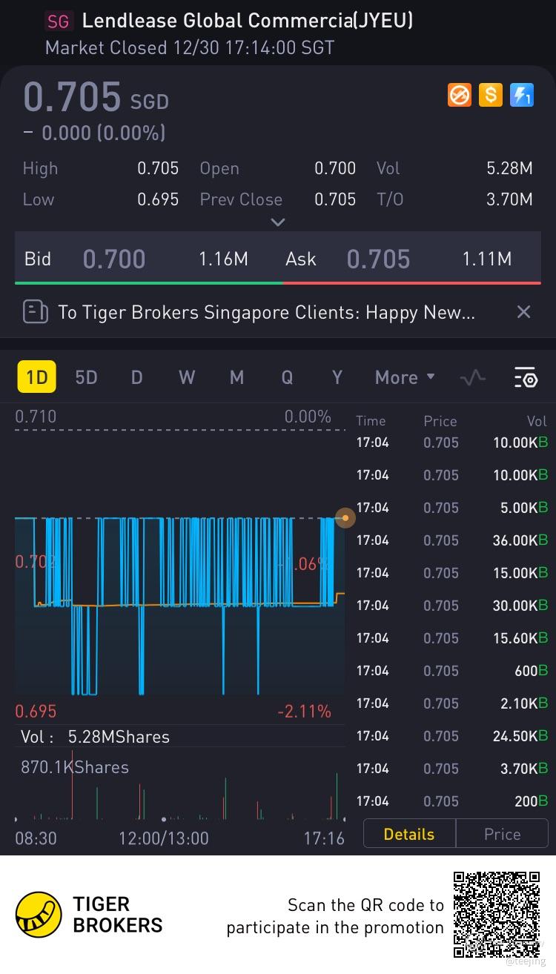The width and height of the screenshot is (556, 974).
Task: Tap the news document icon beside announcement
Action: [35, 312]
